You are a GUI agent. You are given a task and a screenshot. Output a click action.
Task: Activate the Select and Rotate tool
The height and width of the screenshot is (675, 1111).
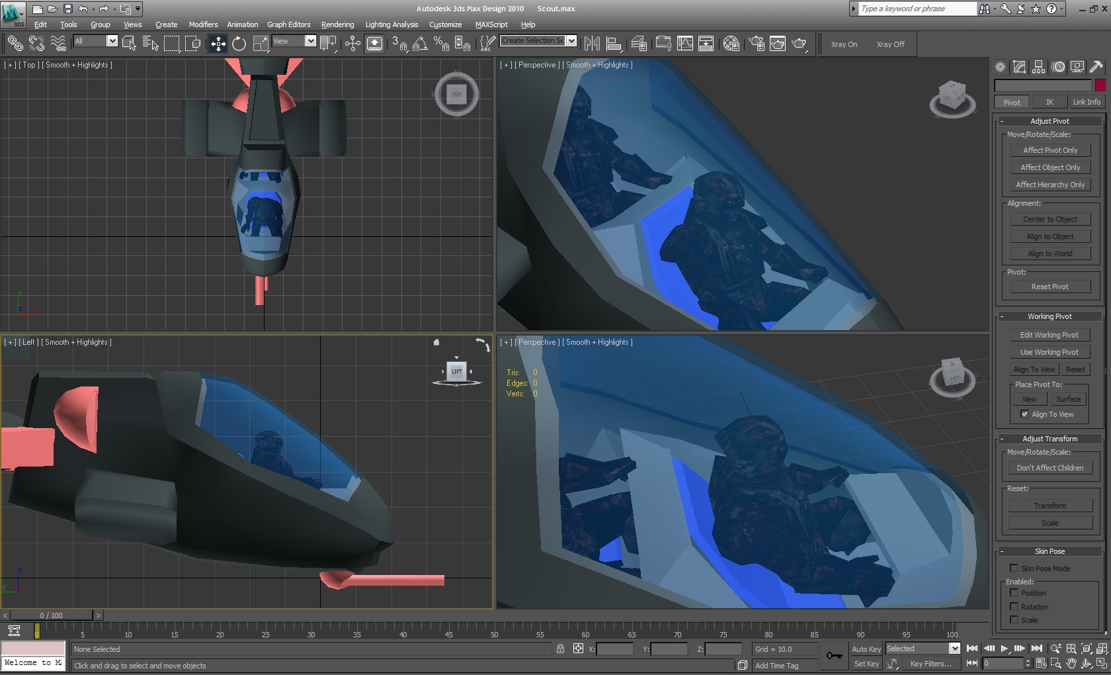(239, 44)
